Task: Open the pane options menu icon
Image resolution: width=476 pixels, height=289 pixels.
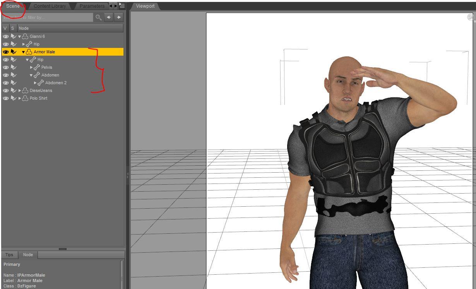Action: click(122, 6)
